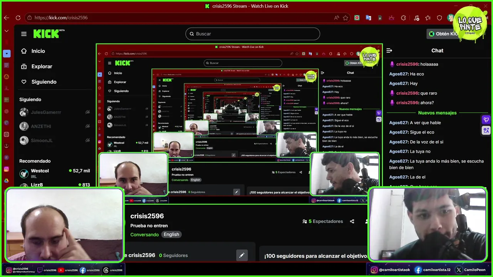Click chat message De la voz de el si
This screenshot has width=493, height=277.
(x=426, y=142)
